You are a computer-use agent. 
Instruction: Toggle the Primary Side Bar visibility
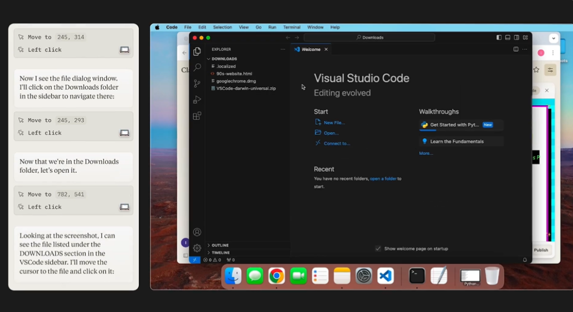pyautogui.click(x=499, y=38)
